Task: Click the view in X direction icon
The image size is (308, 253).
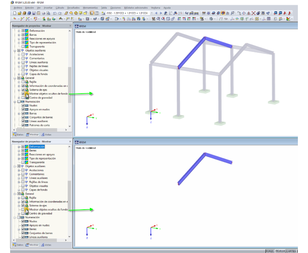Action: (x=180, y=19)
